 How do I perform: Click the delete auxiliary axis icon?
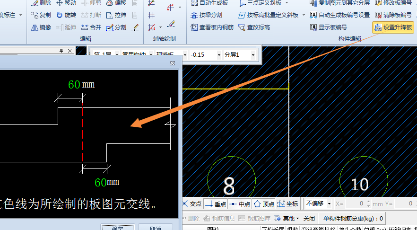[152, 27]
